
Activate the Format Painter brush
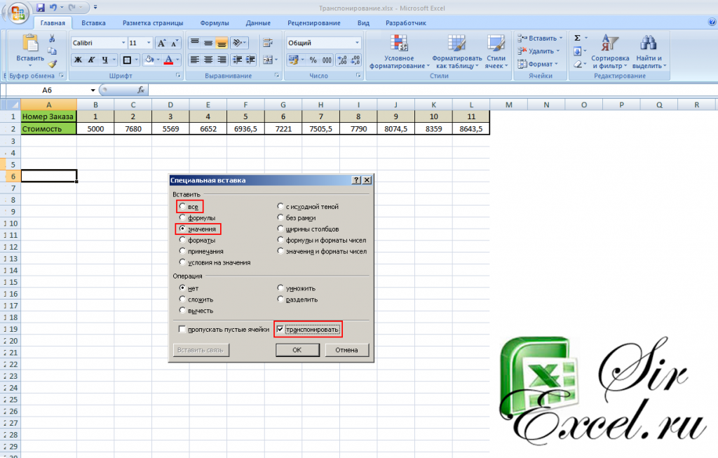coord(52,64)
